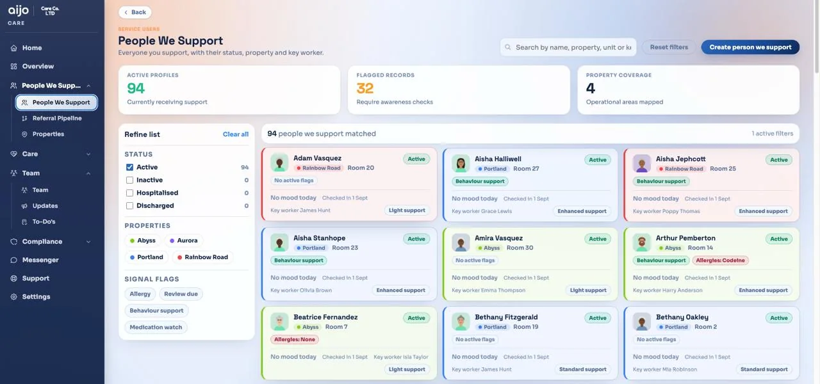
Task: Filter by Abyss property chip
Action: tap(142, 241)
